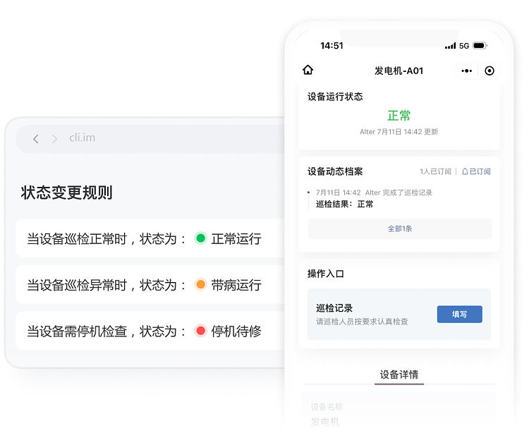Click the browser forward arrow
Viewport: 529px width, 433px height.
click(54, 139)
